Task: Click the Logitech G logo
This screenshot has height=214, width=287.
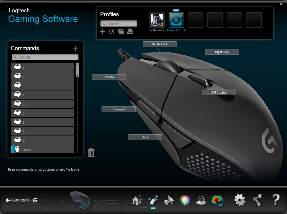Action: 22,200
